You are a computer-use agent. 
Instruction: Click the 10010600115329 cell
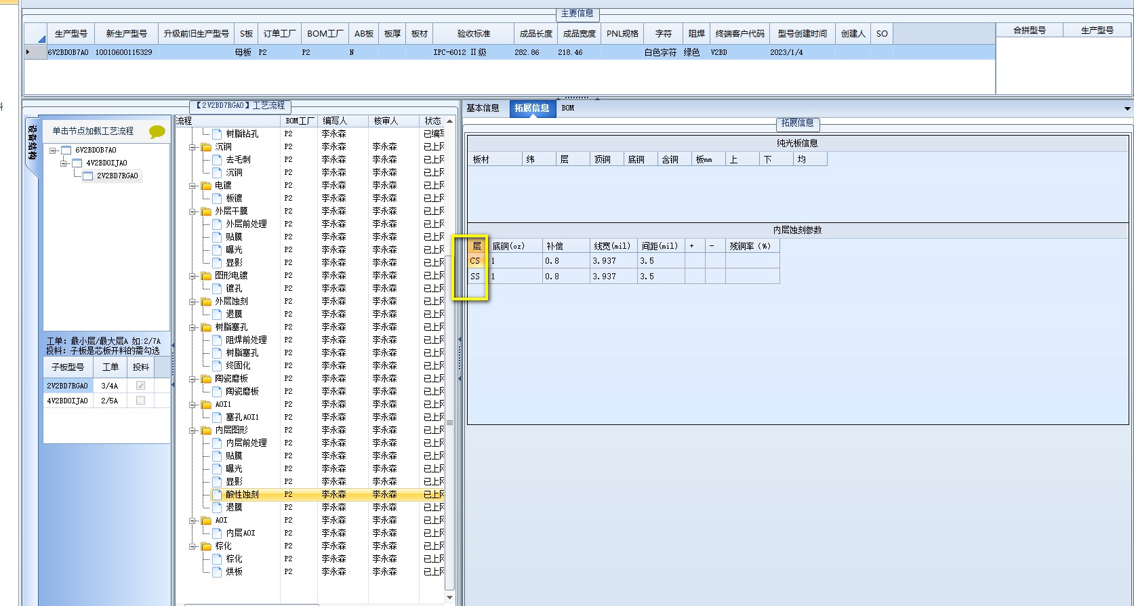click(x=127, y=52)
